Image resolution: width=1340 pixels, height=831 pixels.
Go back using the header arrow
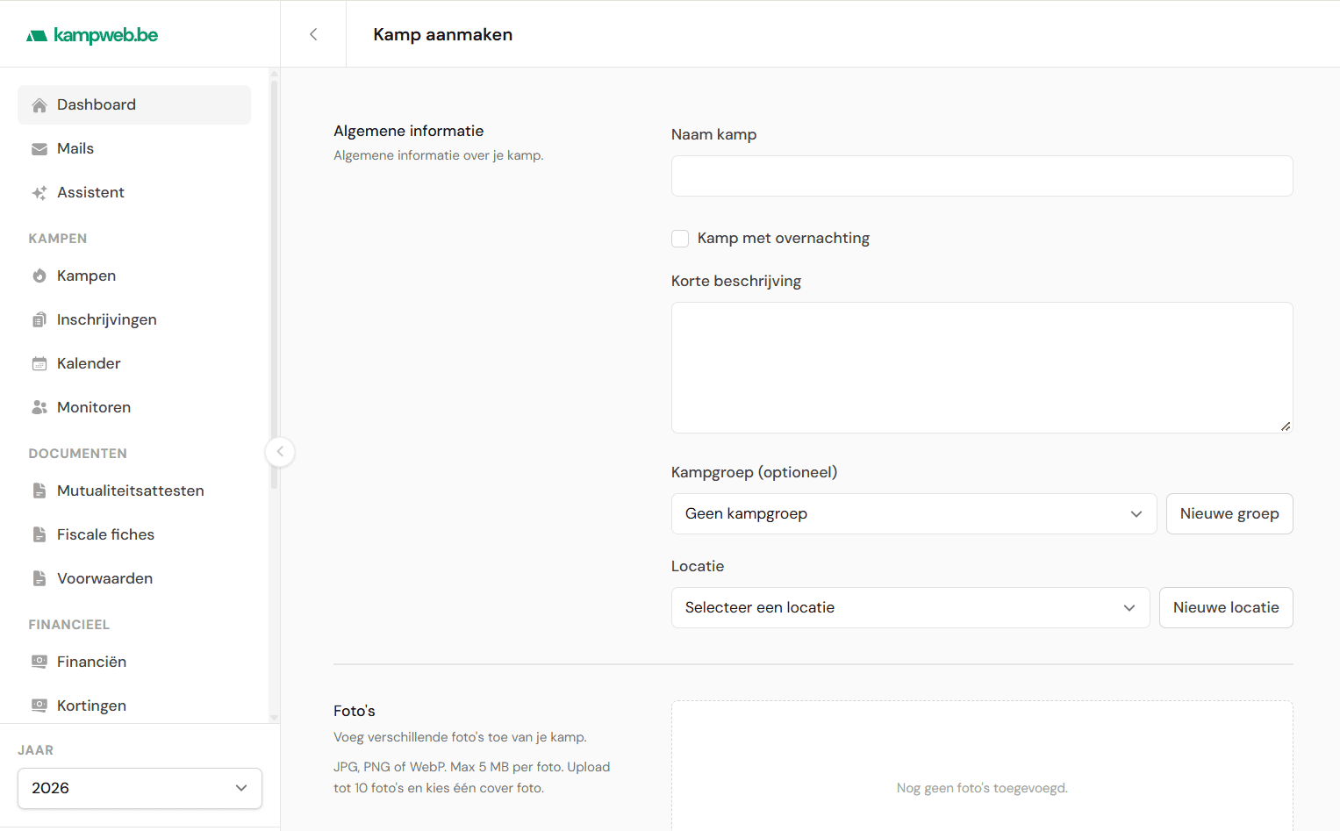[x=313, y=34]
